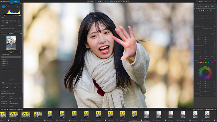Open the zoom percentage dropdown
Image resolution: width=217 pixels, height=122 pixels.
107,1
